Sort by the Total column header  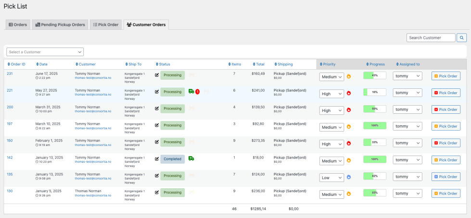(x=260, y=64)
